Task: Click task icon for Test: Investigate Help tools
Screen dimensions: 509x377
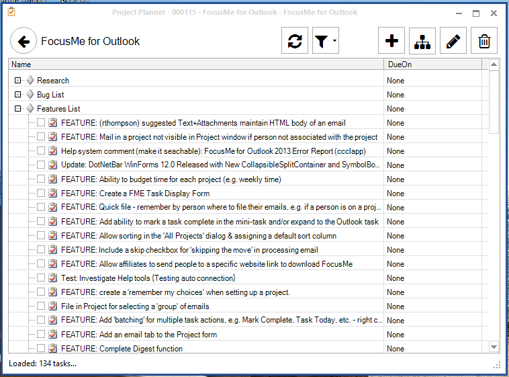Action: coord(52,278)
